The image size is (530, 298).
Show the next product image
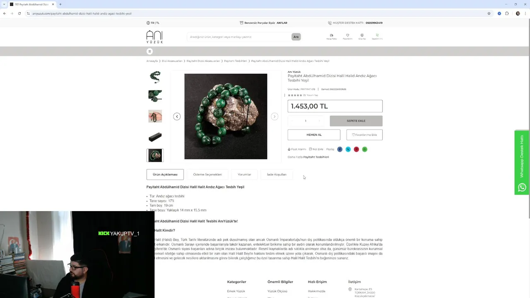pos(274,117)
